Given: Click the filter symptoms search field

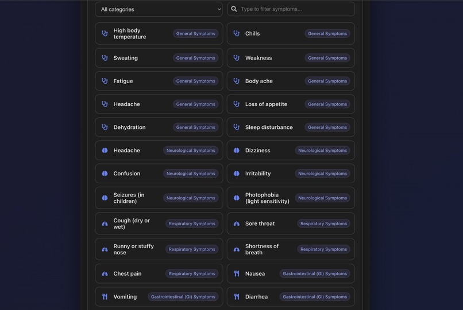Looking at the screenshot, I should tap(291, 9).
